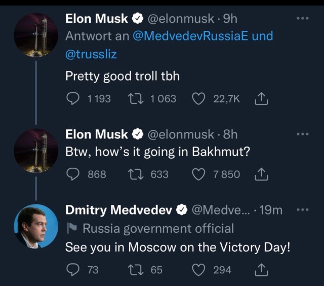Open Dmitry Medvedev's profile picture
The height and width of the screenshot is (286, 324).
[x=35, y=226]
